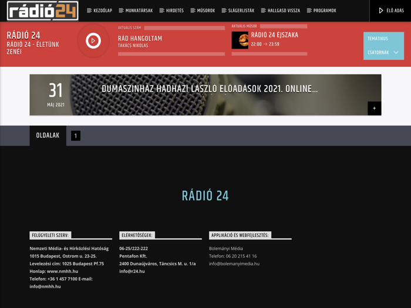Open the Rádió 24 Éjszaka show thumbnail
411x308 pixels.
pyautogui.click(x=240, y=40)
